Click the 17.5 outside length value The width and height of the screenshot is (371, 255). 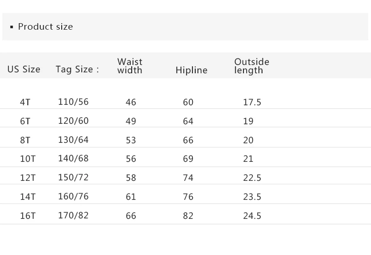click(x=252, y=102)
